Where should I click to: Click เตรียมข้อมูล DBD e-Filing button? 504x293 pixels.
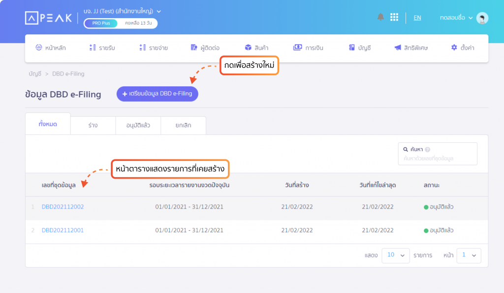pyautogui.click(x=157, y=94)
